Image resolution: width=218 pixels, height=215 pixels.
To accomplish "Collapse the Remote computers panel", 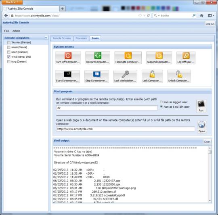I will point(46,38).
